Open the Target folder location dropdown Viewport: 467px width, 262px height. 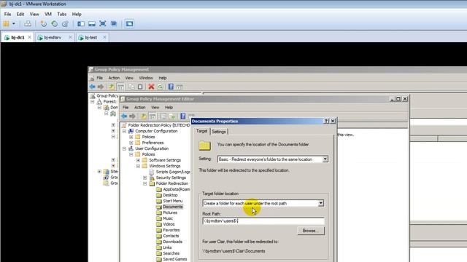coord(321,203)
